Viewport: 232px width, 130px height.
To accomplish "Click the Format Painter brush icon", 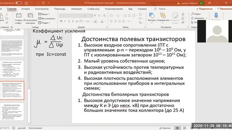I will [7, 22].
